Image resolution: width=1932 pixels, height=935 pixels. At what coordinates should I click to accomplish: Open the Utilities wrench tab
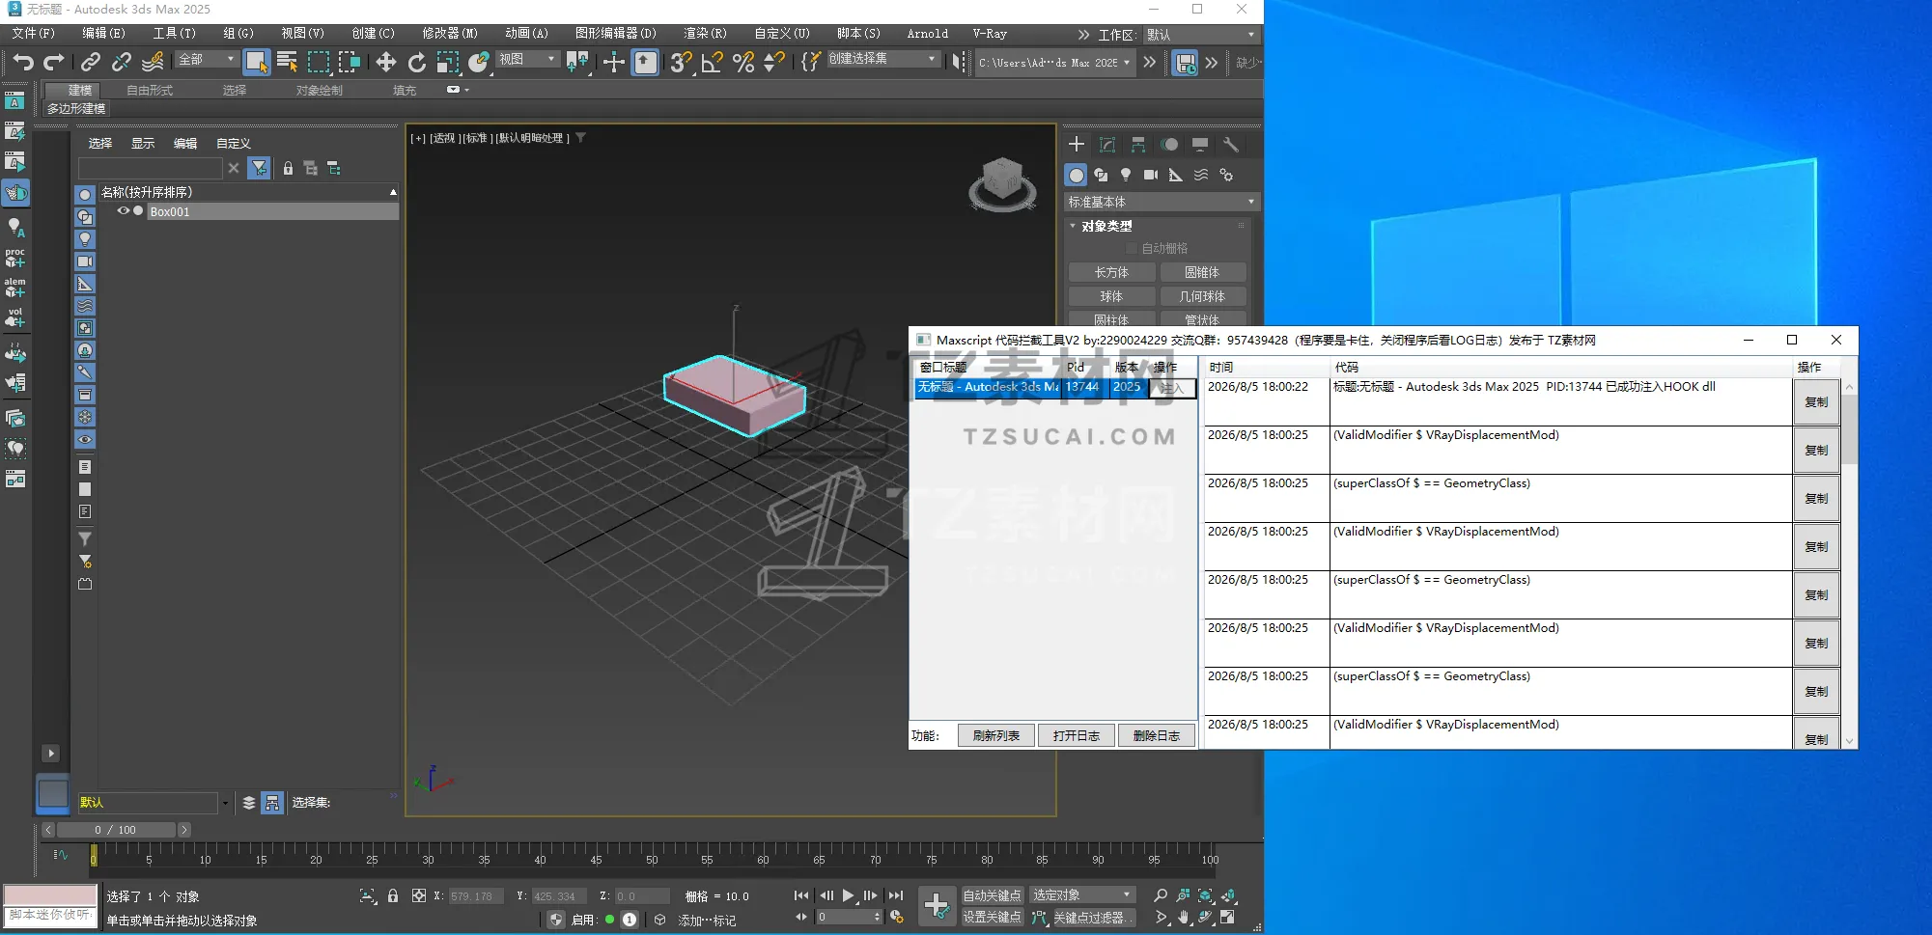(1231, 145)
